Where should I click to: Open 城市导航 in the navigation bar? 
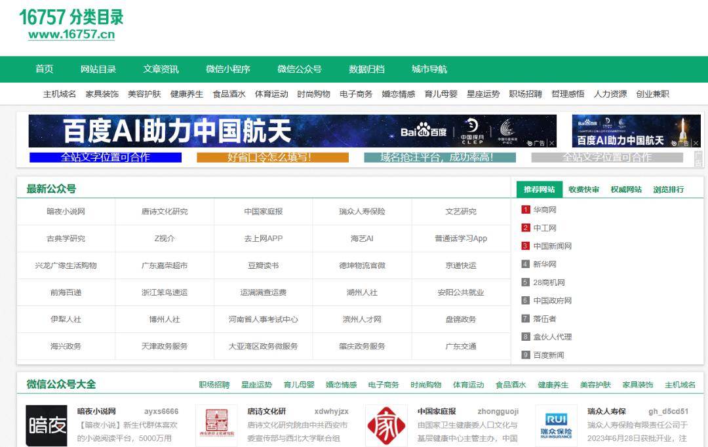pyautogui.click(x=429, y=69)
